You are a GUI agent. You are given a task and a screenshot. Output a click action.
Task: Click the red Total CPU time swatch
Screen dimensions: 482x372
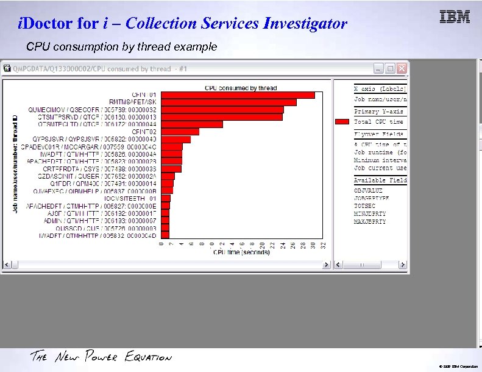tap(342, 122)
